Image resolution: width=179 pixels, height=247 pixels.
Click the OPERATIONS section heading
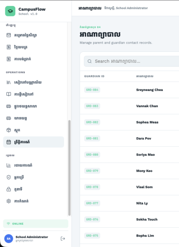coord(15,72)
